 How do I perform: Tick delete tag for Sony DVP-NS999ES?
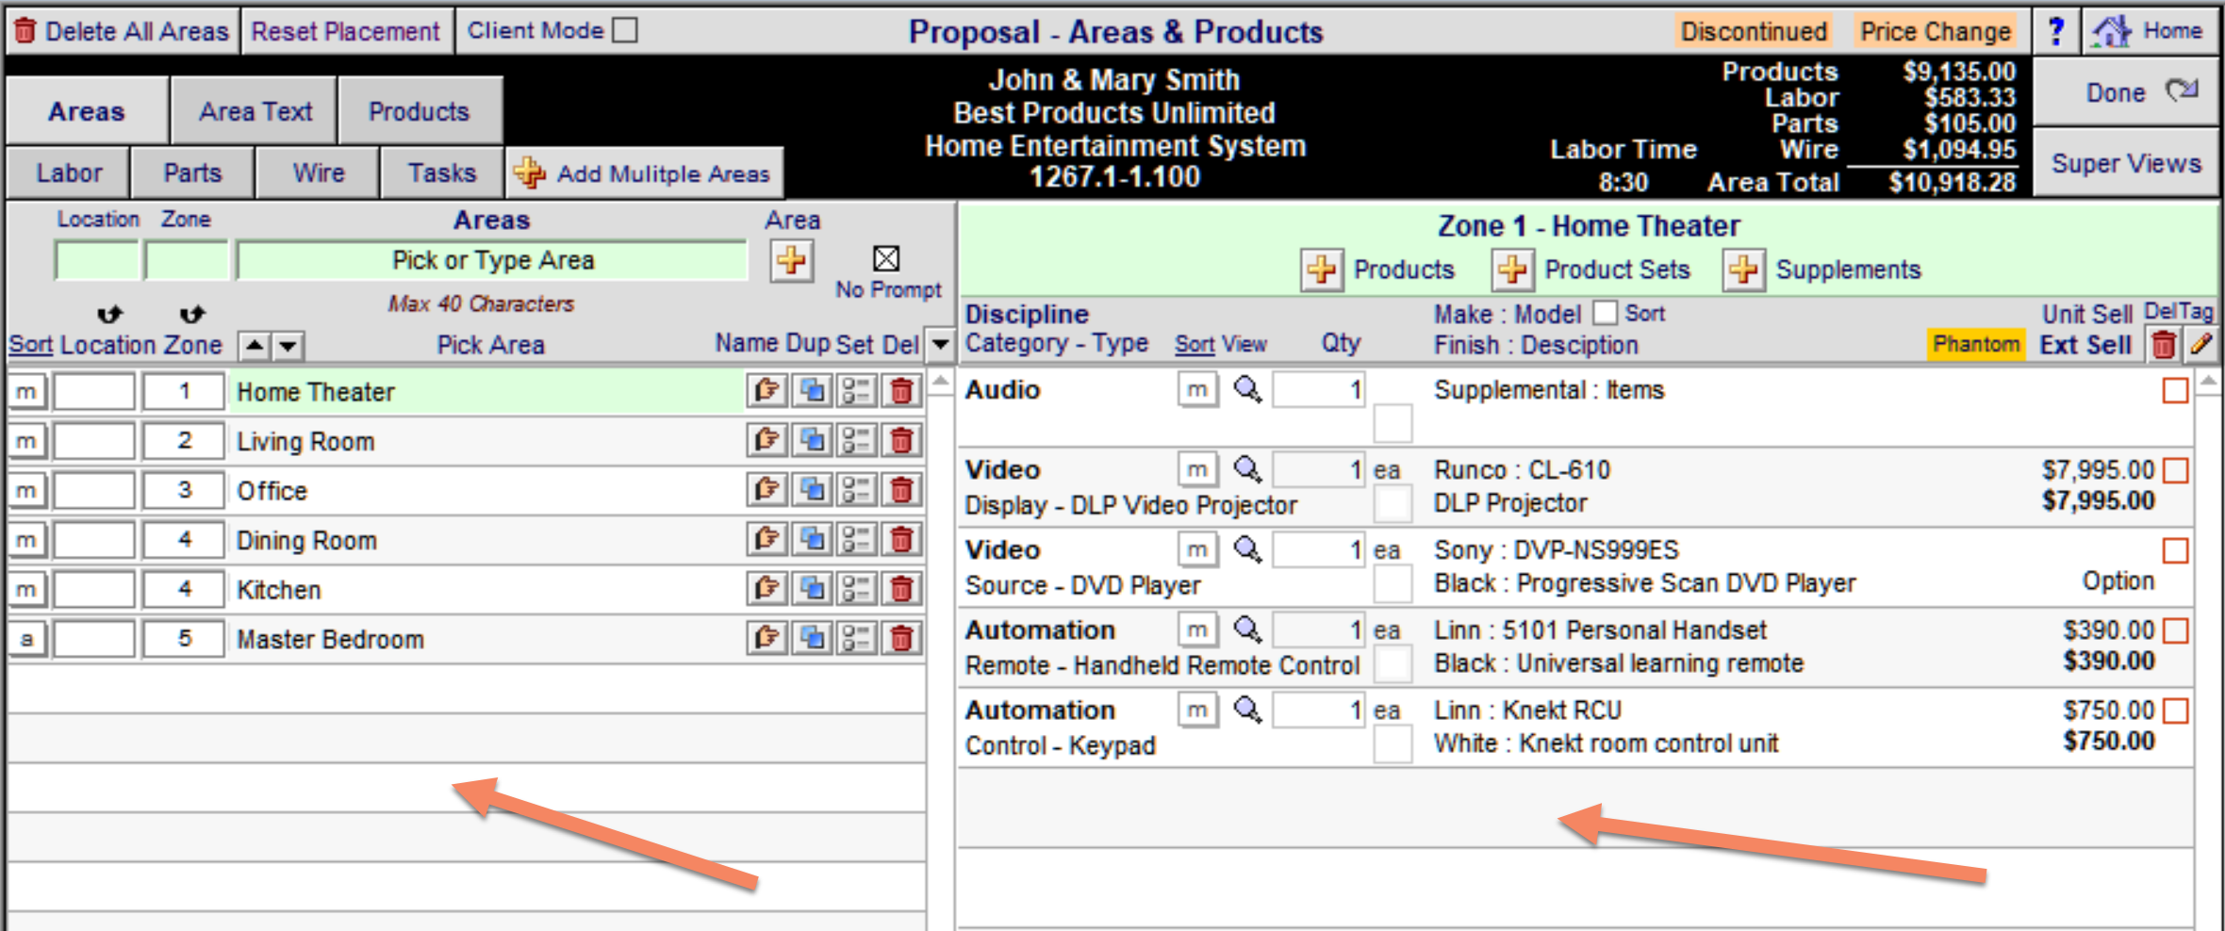(x=2175, y=550)
